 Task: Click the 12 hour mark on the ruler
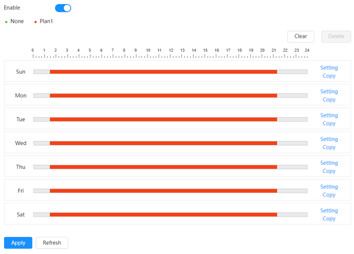tap(171, 50)
